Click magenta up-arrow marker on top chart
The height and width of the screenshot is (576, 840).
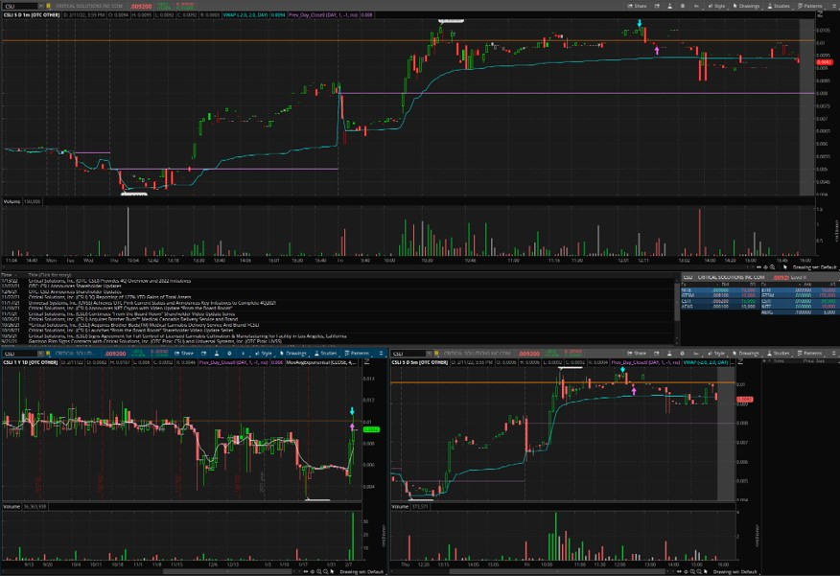tap(657, 51)
